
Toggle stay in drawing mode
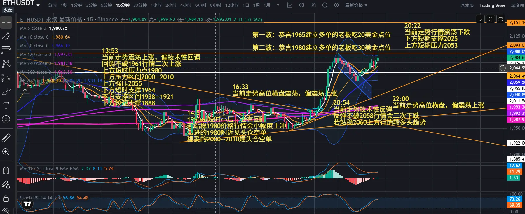(x=6, y=184)
